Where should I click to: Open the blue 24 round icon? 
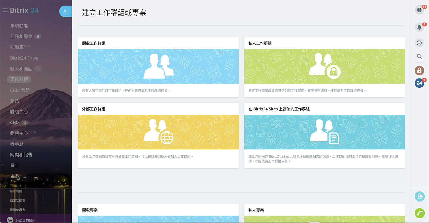tap(419, 83)
